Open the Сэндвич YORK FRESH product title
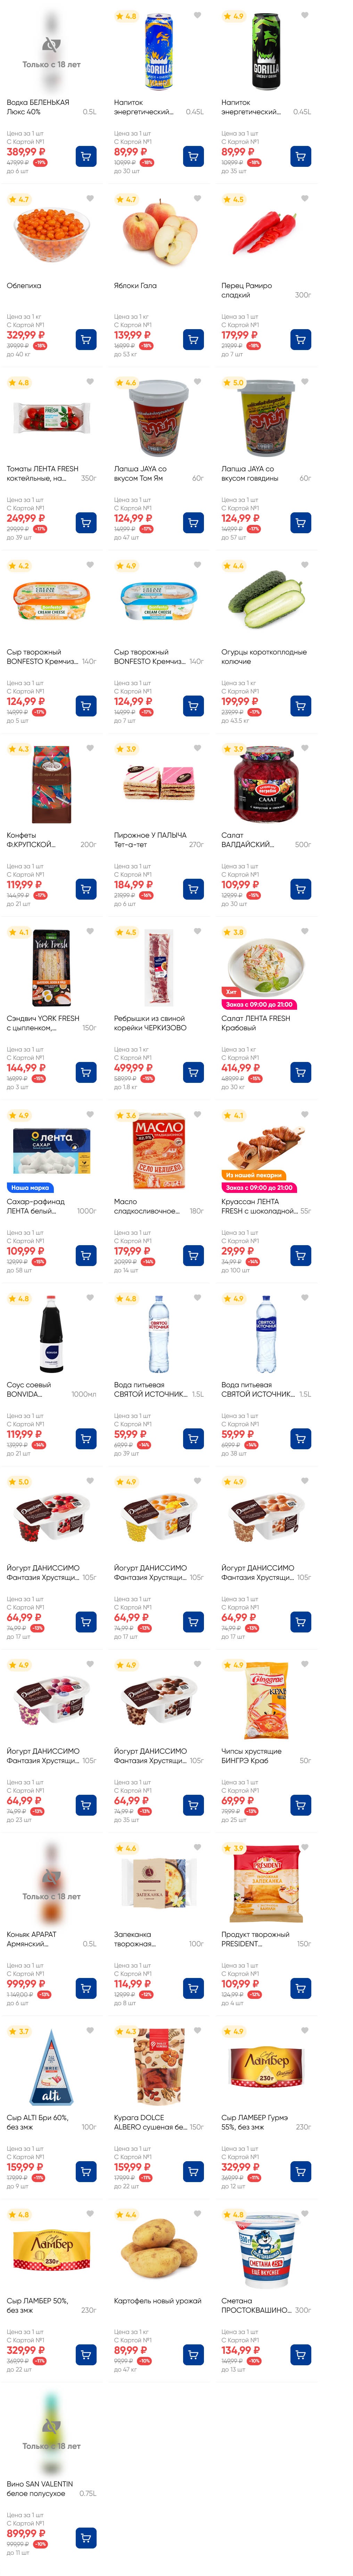The height and width of the screenshot is (2576, 353). tap(43, 1022)
